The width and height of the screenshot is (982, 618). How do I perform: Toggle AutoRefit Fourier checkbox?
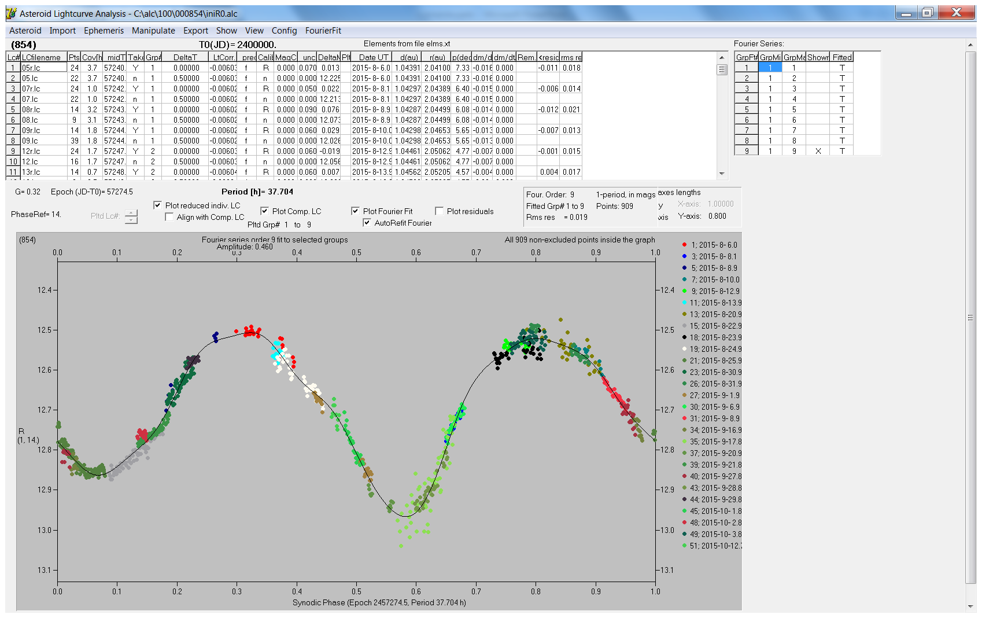click(367, 223)
